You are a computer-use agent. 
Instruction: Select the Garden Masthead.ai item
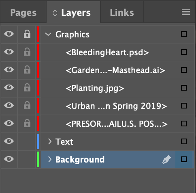pos(115,70)
